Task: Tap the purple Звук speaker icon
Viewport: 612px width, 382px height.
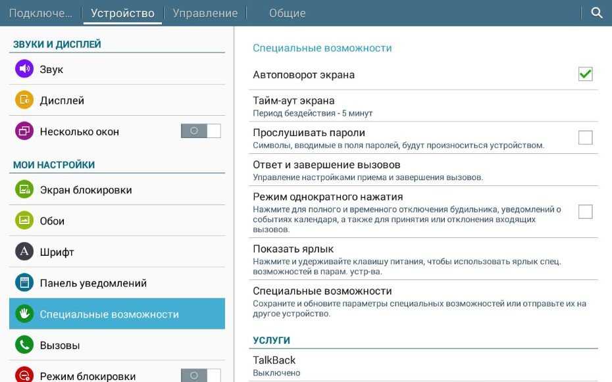Action: (x=24, y=68)
